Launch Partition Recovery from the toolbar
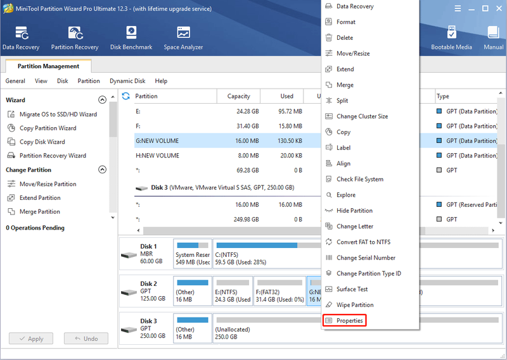Screen dimensions: 507x360 coord(75,38)
